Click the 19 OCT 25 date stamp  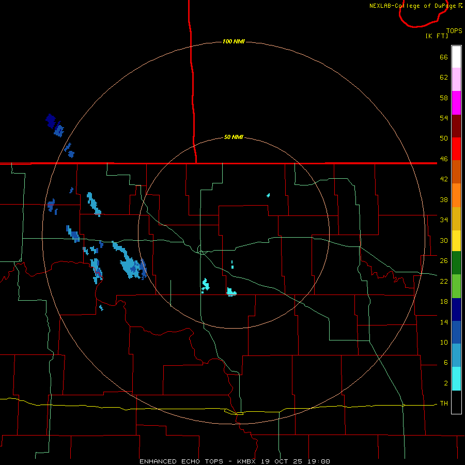click(282, 461)
